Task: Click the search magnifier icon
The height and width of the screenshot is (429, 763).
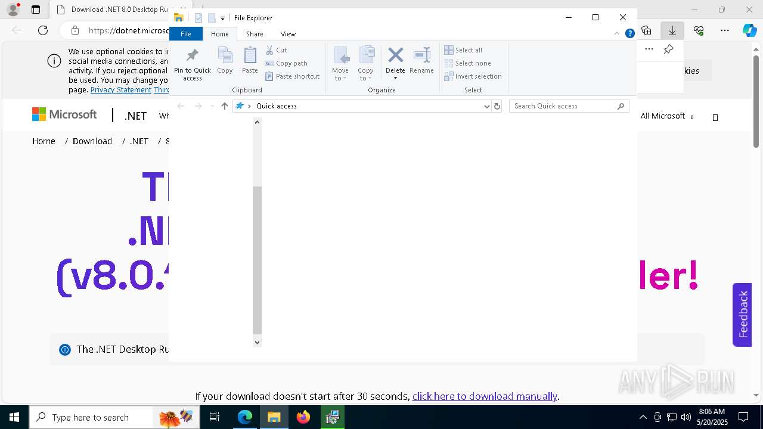Action: click(621, 106)
